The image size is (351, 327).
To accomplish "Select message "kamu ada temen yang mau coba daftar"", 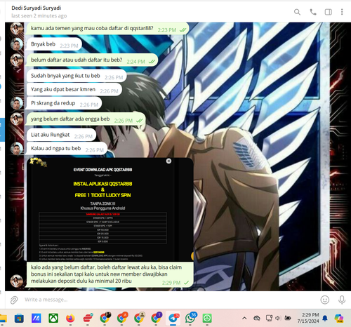I will point(107,29).
